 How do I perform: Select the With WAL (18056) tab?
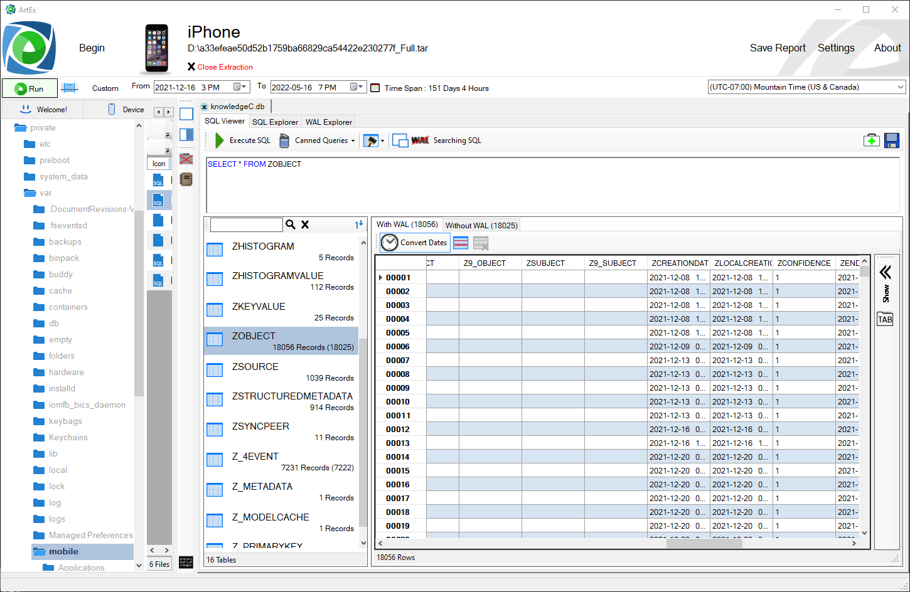(407, 225)
